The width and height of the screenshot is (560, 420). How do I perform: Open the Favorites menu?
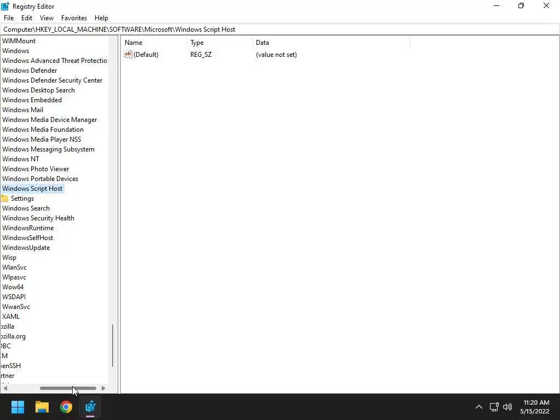pyautogui.click(x=74, y=18)
